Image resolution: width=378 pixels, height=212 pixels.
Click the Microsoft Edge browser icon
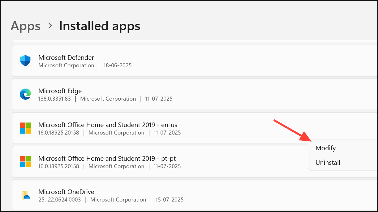click(x=25, y=94)
